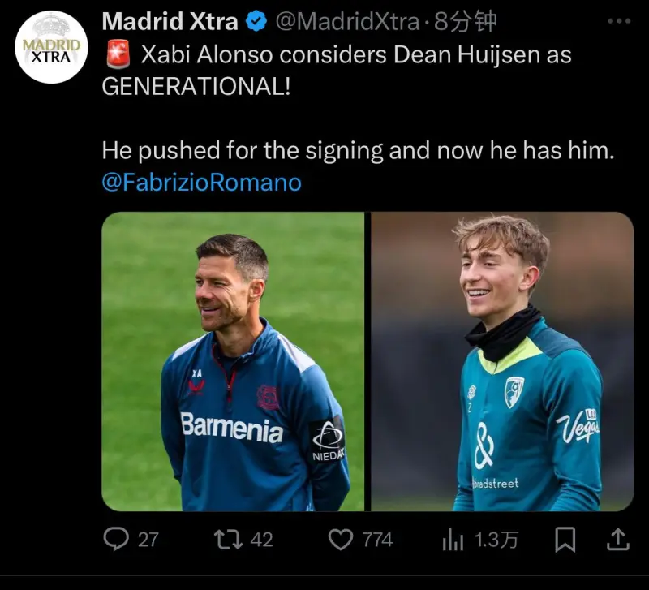649x590 pixels.
Task: Open the left photo with Barmenia jacket
Action: 233,361
